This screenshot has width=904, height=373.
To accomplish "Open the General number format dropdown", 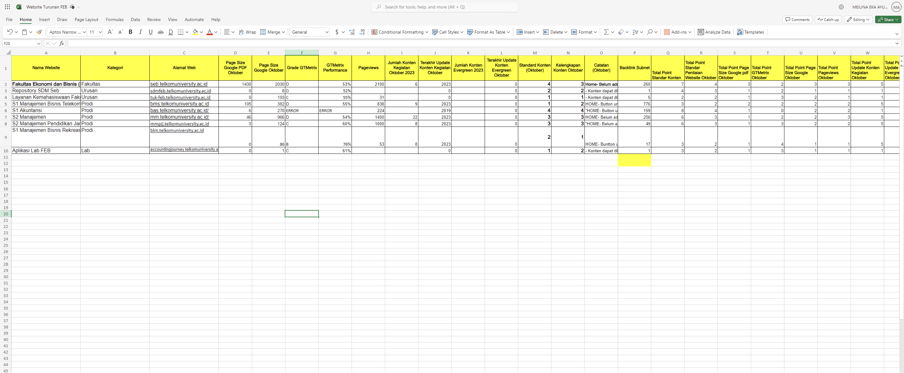I will pos(309,32).
